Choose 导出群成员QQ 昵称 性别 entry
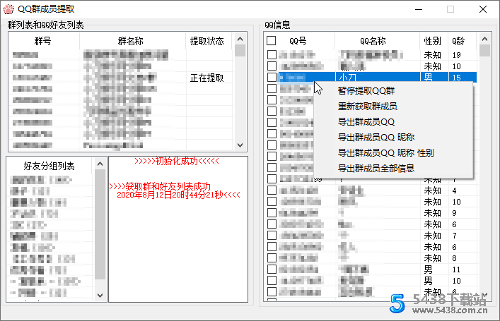The image size is (500, 321). (x=386, y=153)
